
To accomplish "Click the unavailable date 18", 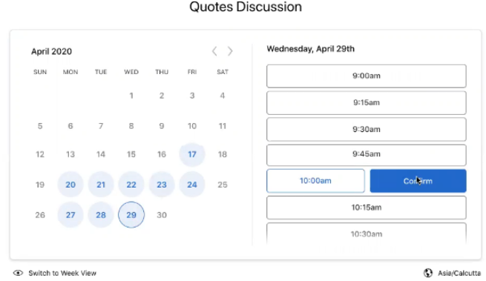I will pos(223,154).
